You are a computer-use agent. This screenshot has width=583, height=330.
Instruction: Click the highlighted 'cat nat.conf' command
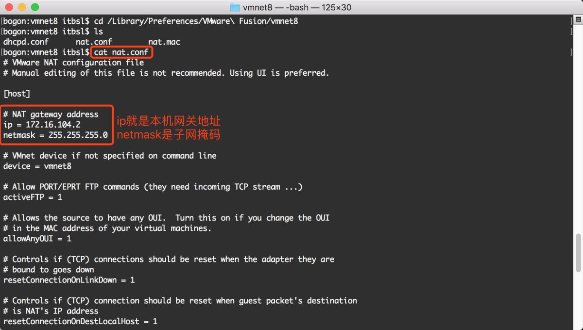click(121, 52)
